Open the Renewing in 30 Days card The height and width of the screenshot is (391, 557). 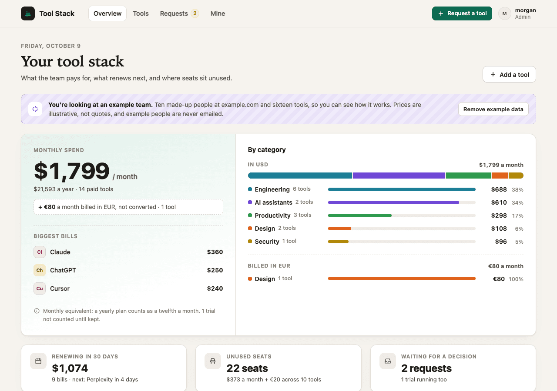104,368
